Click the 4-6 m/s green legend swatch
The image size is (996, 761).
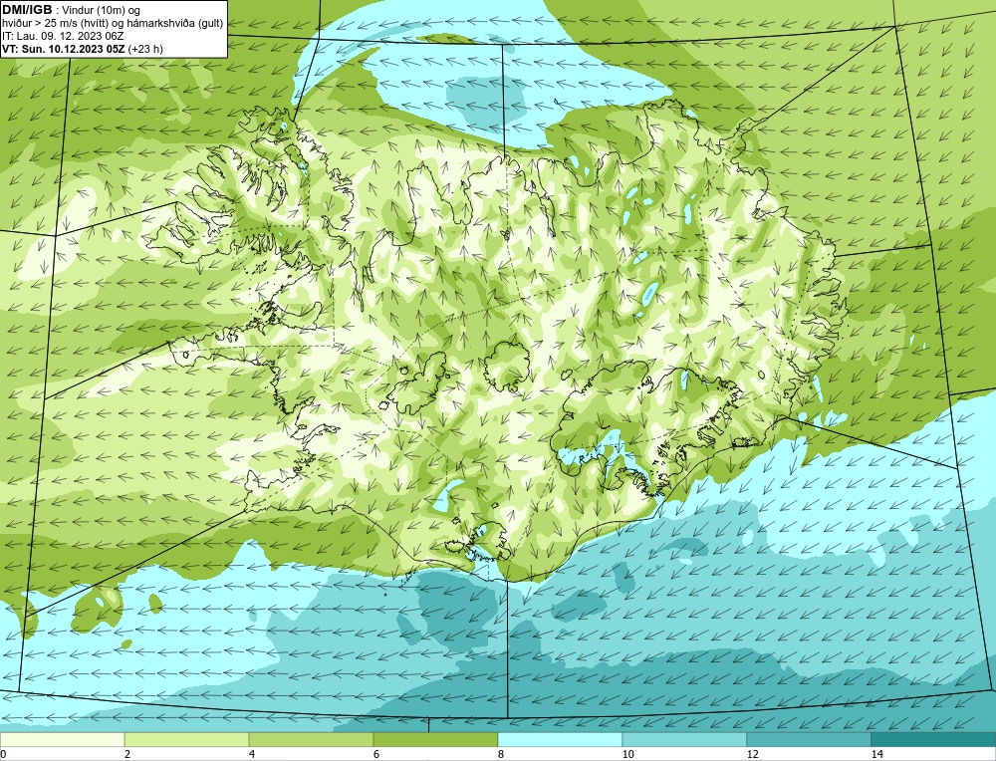tap(311, 739)
